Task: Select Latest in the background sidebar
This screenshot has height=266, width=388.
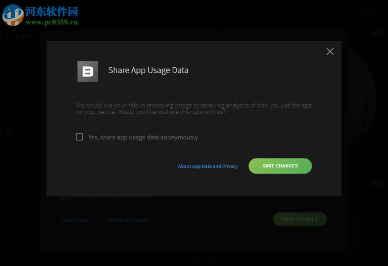Action: click(x=24, y=37)
